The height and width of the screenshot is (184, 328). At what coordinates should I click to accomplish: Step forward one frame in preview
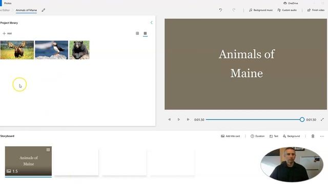pyautogui.click(x=188, y=120)
